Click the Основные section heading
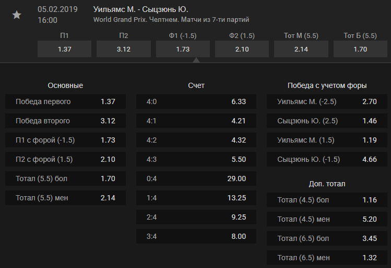 pyautogui.click(x=65, y=85)
